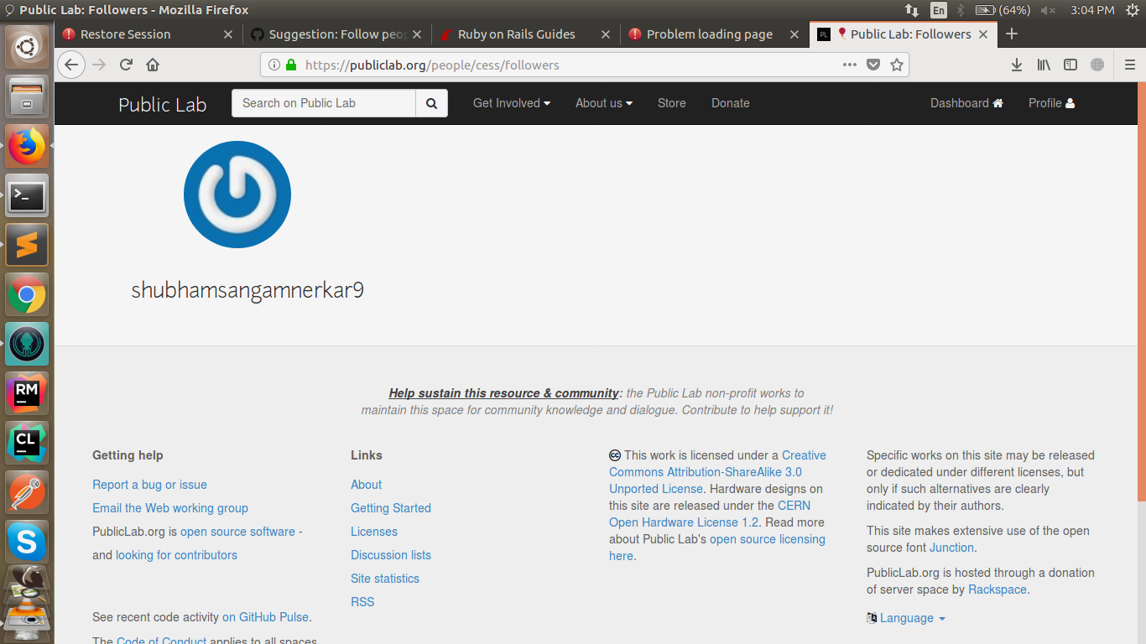Launch Google Chrome from dock
The width and height of the screenshot is (1146, 644).
pos(27,295)
